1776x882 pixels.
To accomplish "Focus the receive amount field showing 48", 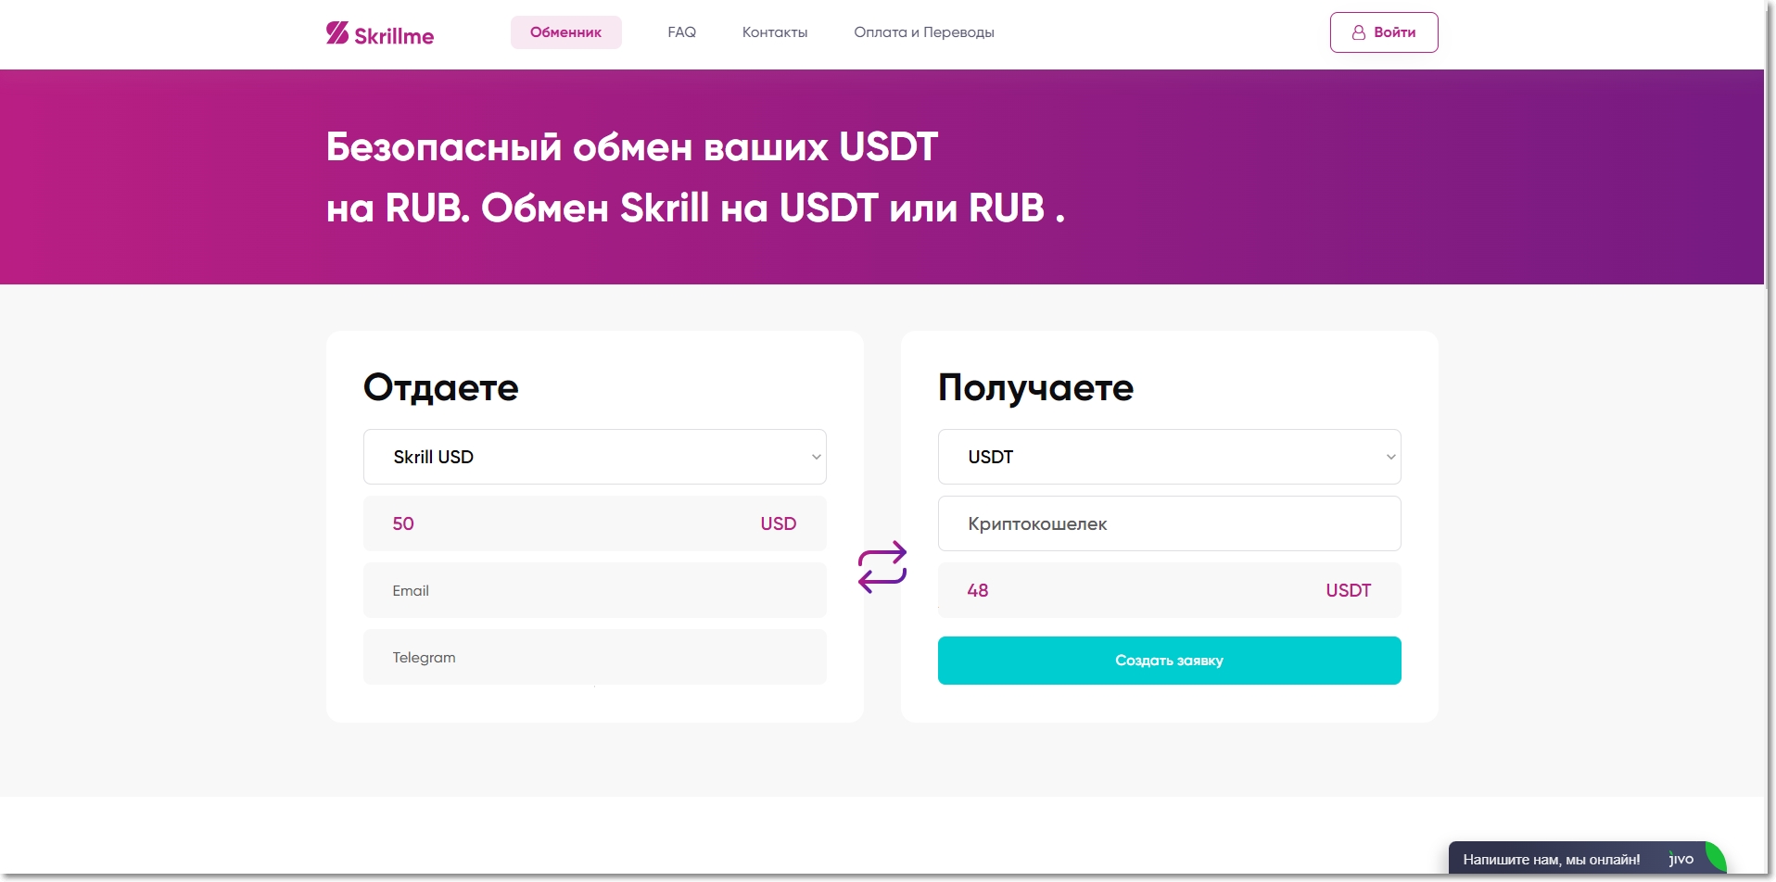I will [1170, 590].
